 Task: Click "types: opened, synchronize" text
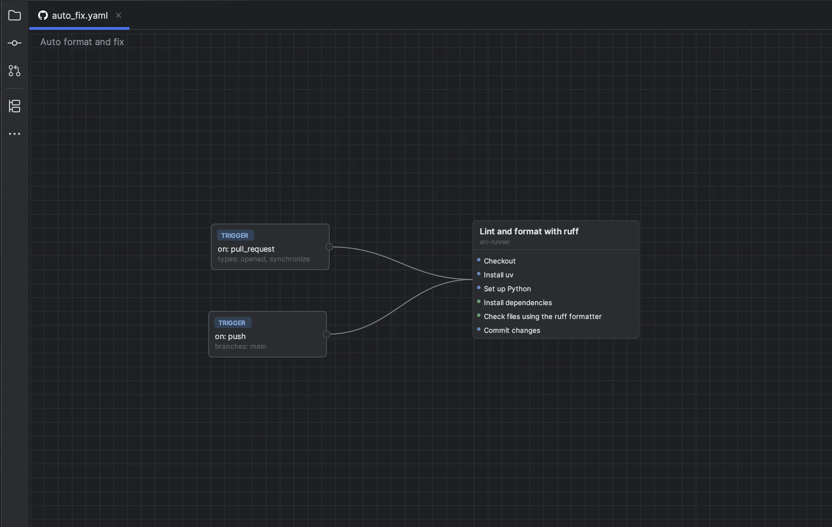tap(263, 259)
